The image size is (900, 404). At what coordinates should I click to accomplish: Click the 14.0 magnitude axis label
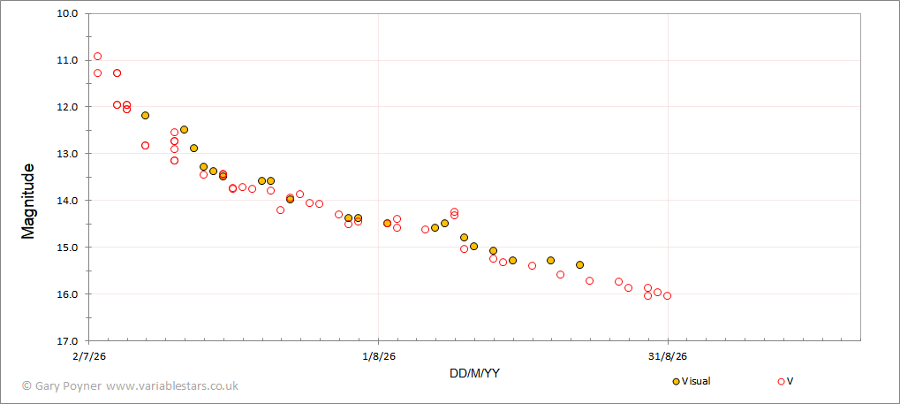pos(69,201)
